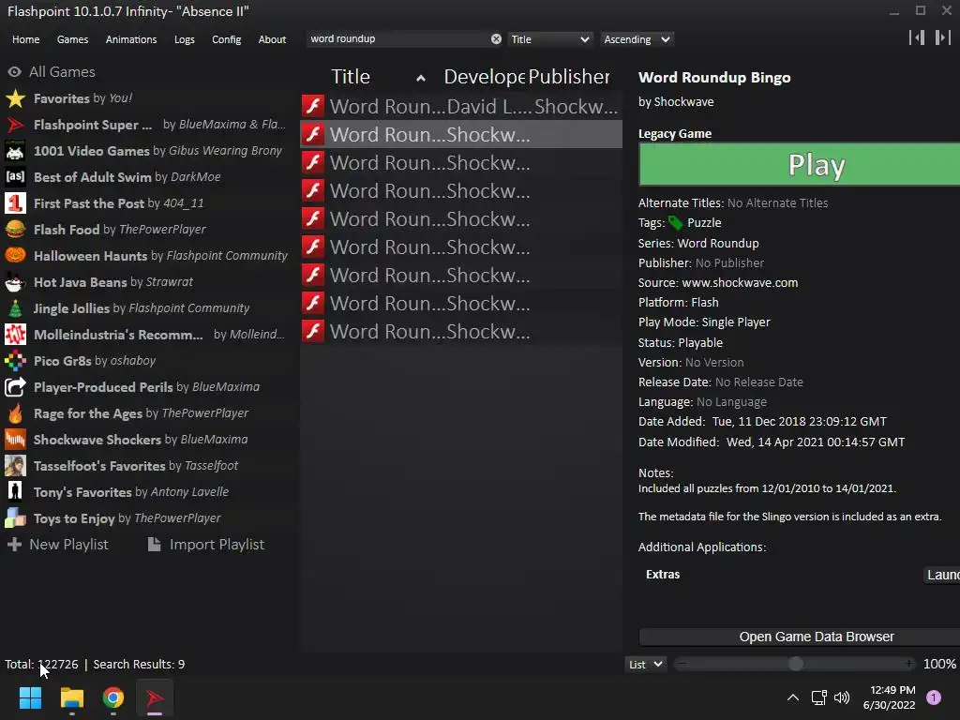Switch to the Logs tab
This screenshot has width=960, height=720.
[185, 39]
